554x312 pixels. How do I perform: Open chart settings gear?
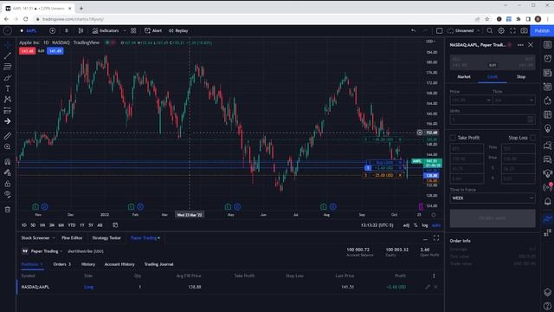point(501,31)
